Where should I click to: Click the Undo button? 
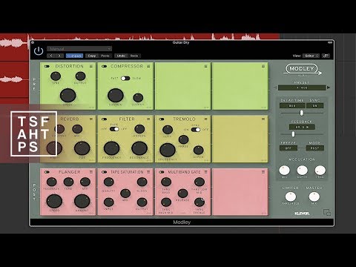[x=121, y=56]
